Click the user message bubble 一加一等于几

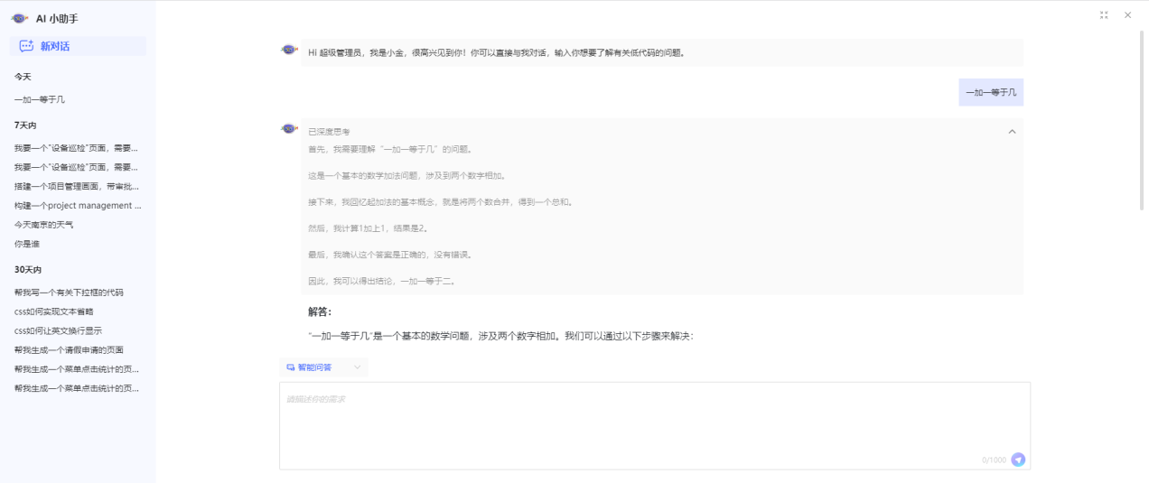pos(991,92)
